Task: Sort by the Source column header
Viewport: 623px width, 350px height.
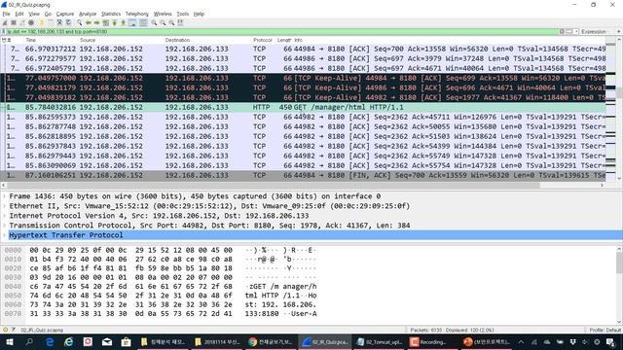Action: tap(88, 40)
